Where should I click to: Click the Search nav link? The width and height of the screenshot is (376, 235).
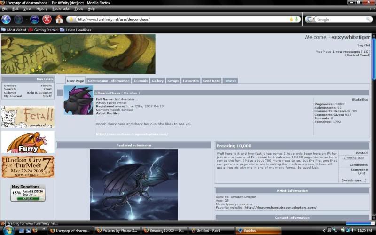(x=9, y=89)
